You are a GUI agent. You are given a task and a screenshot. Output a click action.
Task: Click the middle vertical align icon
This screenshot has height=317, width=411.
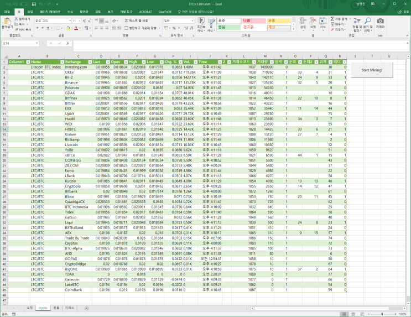[x=101, y=20]
